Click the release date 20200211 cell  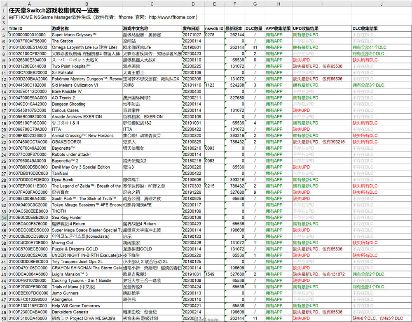[193, 98]
